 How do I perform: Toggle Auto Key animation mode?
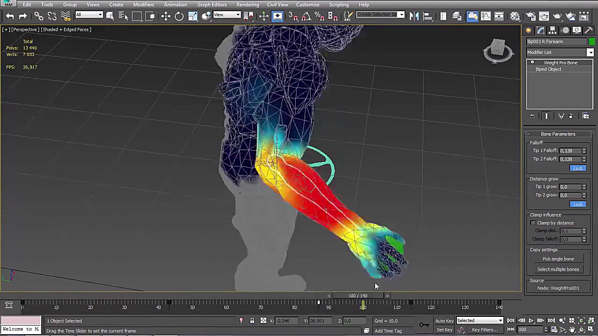pyautogui.click(x=444, y=321)
